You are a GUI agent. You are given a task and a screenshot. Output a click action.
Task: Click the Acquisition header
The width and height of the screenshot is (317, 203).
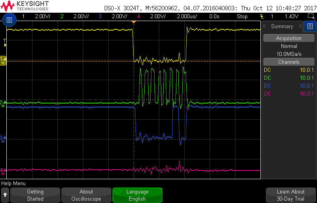[x=289, y=38]
